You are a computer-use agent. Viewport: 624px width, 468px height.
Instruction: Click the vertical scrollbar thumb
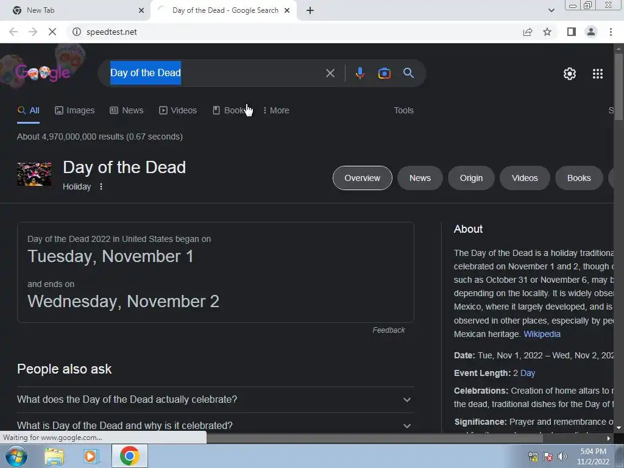point(619,85)
